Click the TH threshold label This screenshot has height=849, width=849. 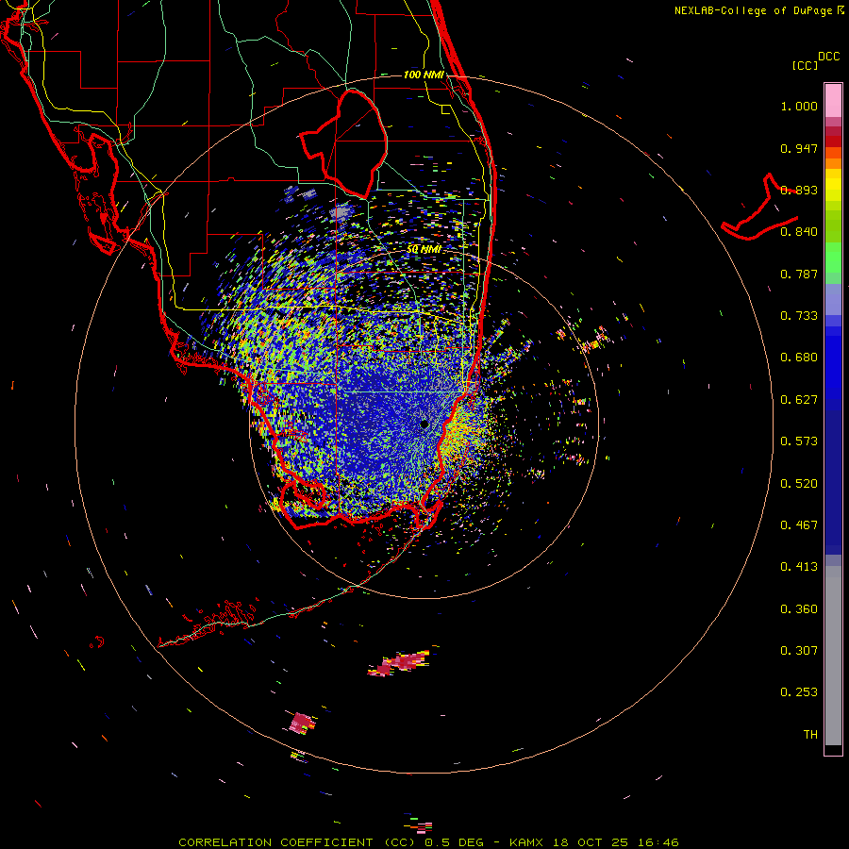pos(810,735)
